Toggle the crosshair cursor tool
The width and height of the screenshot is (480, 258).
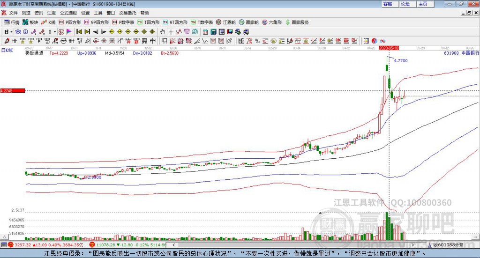point(171,32)
